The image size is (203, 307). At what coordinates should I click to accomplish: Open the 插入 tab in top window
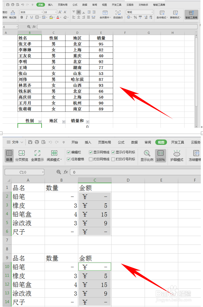50,5
